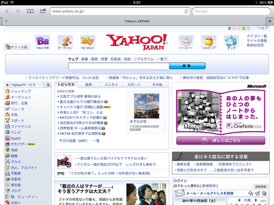The width and height of the screenshot is (274, 205).
Task: Expand Yahoo!サービス arrow at sidebar header
Action: pos(7,85)
